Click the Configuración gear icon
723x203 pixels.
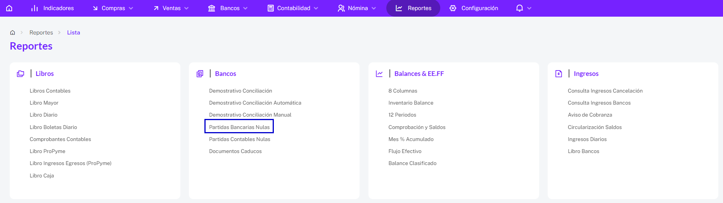tap(453, 8)
